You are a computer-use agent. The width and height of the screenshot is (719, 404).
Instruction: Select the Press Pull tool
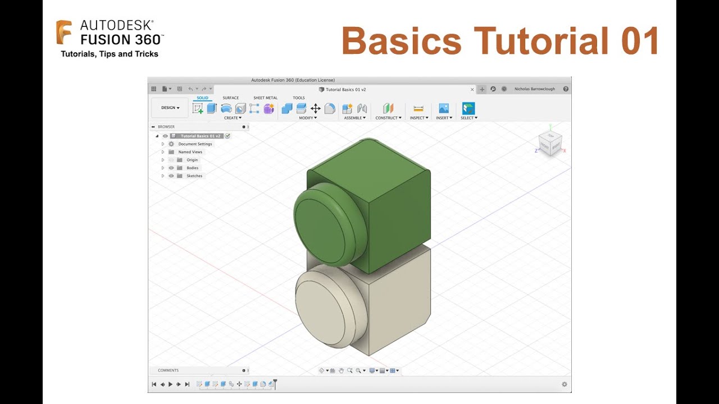tap(287, 108)
